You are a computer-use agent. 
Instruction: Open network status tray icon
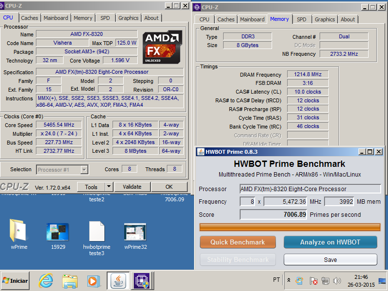pyautogui.click(x=325, y=281)
